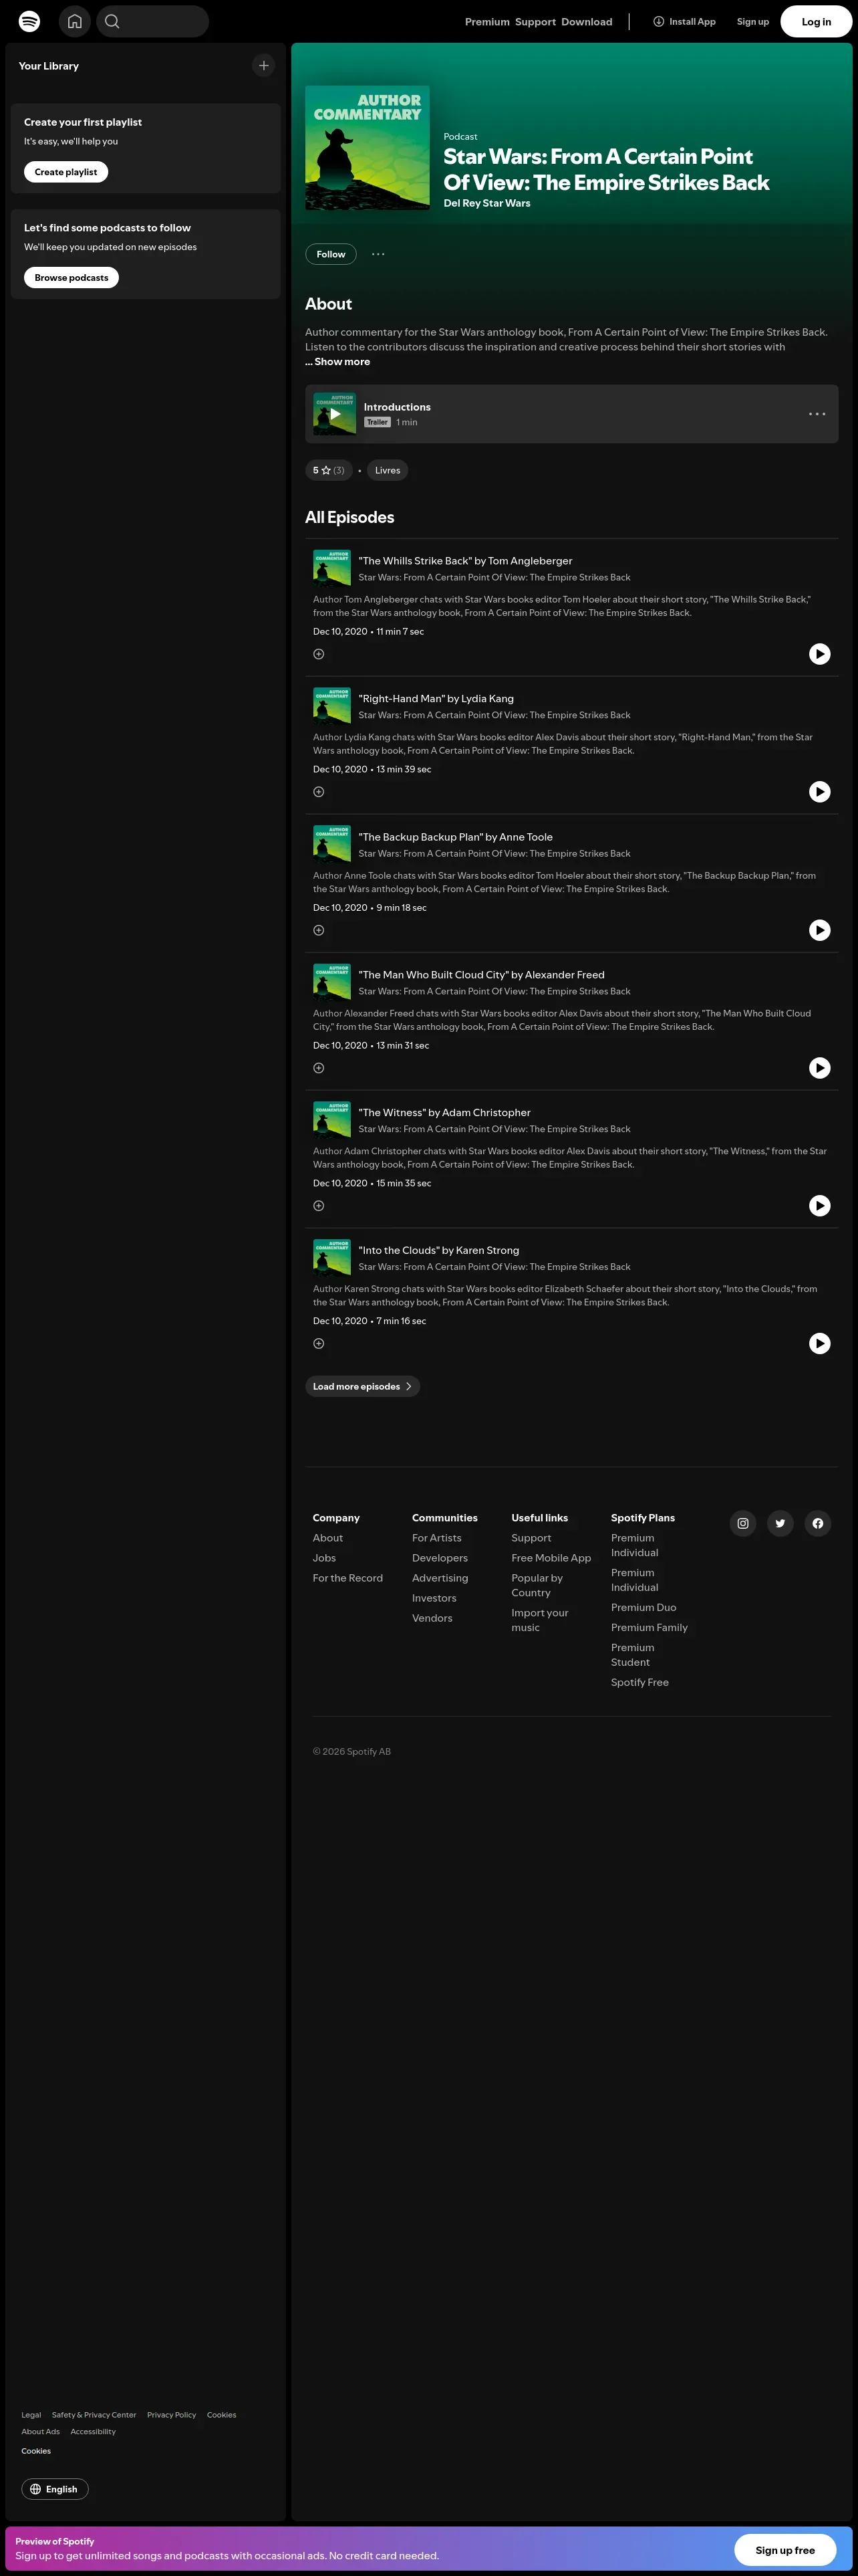Add "Into the Clouds" episode to library
This screenshot has width=858, height=2576.
tap(319, 1344)
